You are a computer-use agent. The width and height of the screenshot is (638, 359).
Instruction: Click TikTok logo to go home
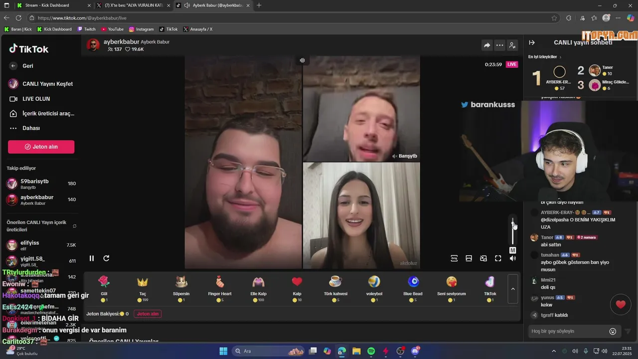tap(28, 49)
